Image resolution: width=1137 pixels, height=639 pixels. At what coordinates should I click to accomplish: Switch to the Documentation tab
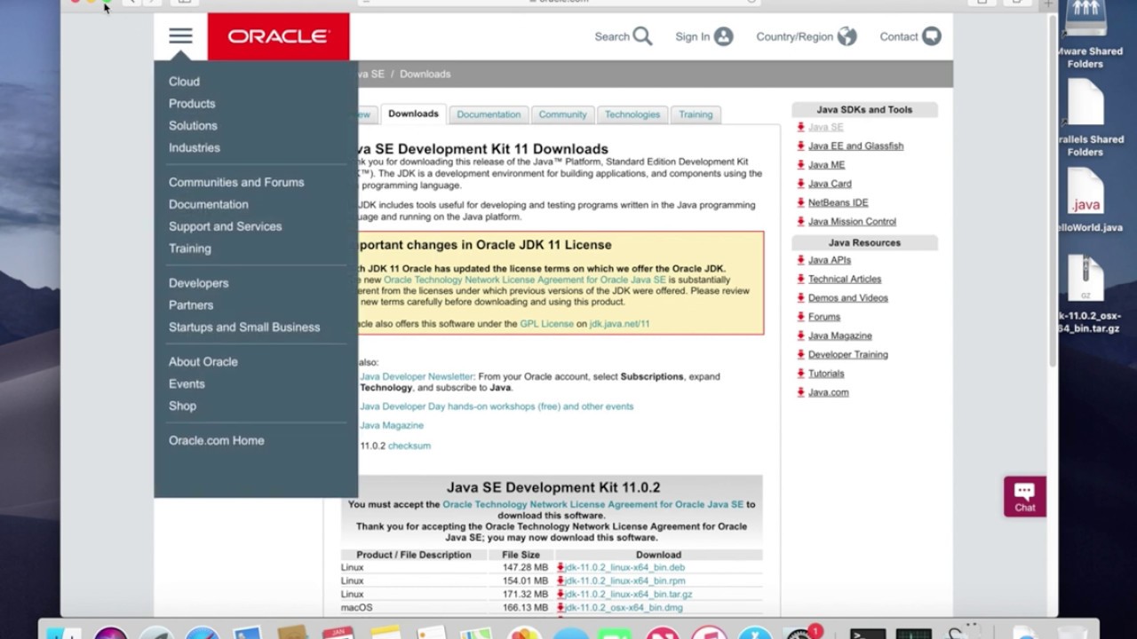click(489, 114)
